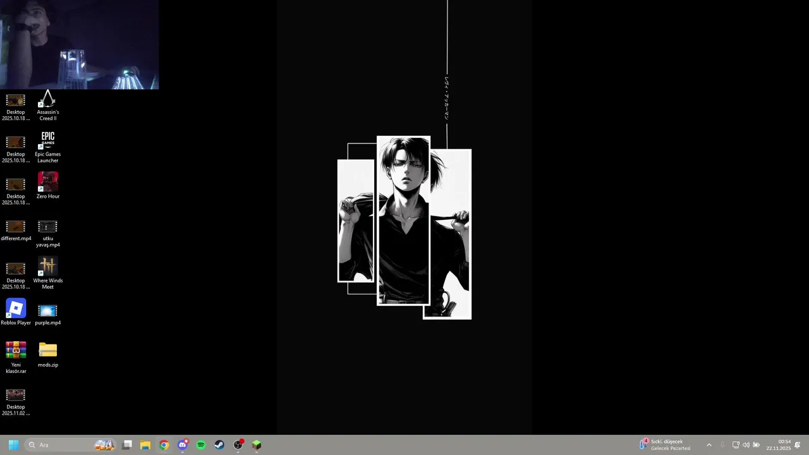
Task: Open the Windows Start menu
Action: [13, 445]
